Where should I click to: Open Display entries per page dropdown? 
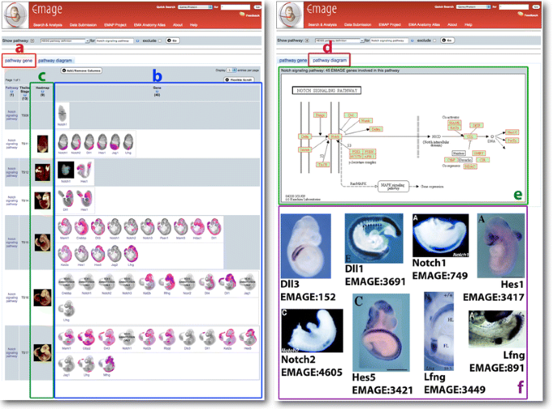click(x=232, y=70)
